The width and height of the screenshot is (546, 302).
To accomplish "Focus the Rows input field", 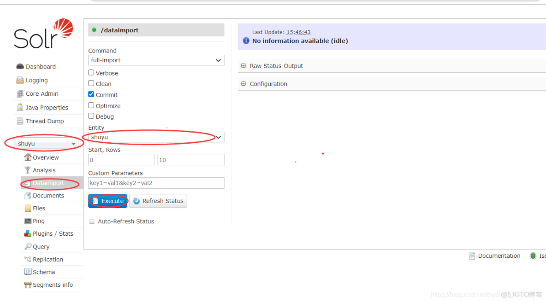I will 191,160.
